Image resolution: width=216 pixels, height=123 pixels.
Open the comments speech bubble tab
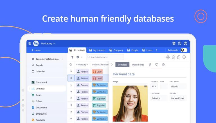(157, 64)
